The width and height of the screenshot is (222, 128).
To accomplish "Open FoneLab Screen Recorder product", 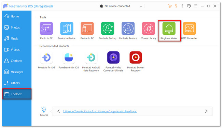I will tap(136, 58).
